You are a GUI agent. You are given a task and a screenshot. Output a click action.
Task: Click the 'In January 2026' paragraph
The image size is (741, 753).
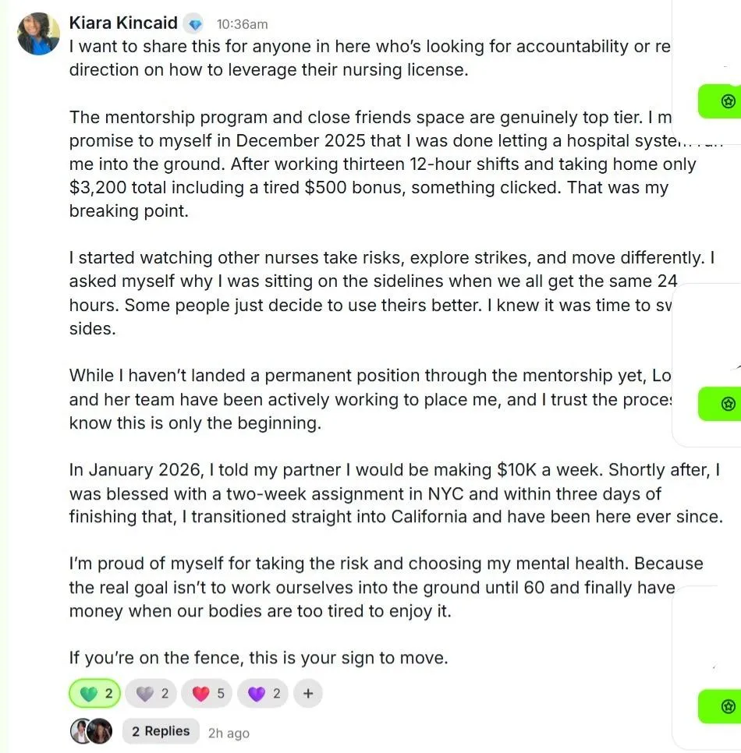[x=396, y=493]
